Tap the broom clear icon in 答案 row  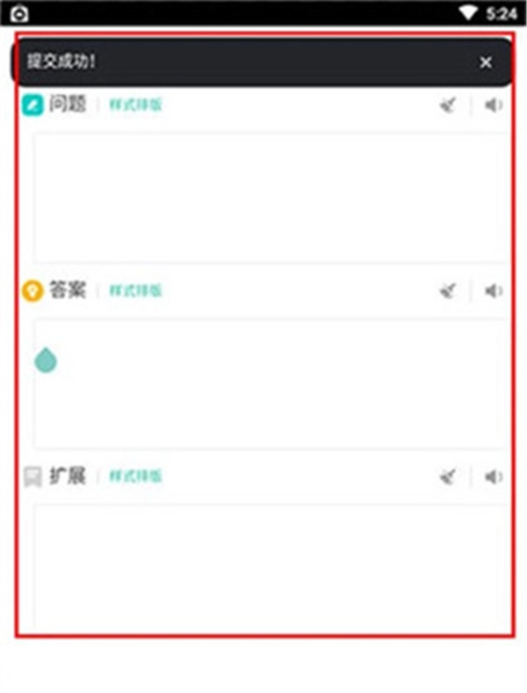pyautogui.click(x=448, y=291)
